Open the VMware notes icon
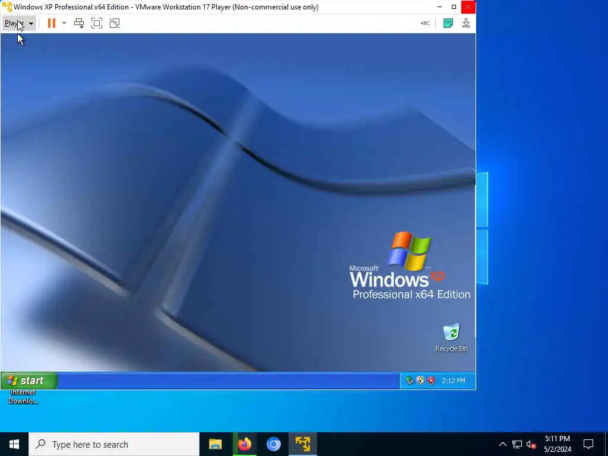Viewport: 608px width, 456px height. tap(448, 23)
